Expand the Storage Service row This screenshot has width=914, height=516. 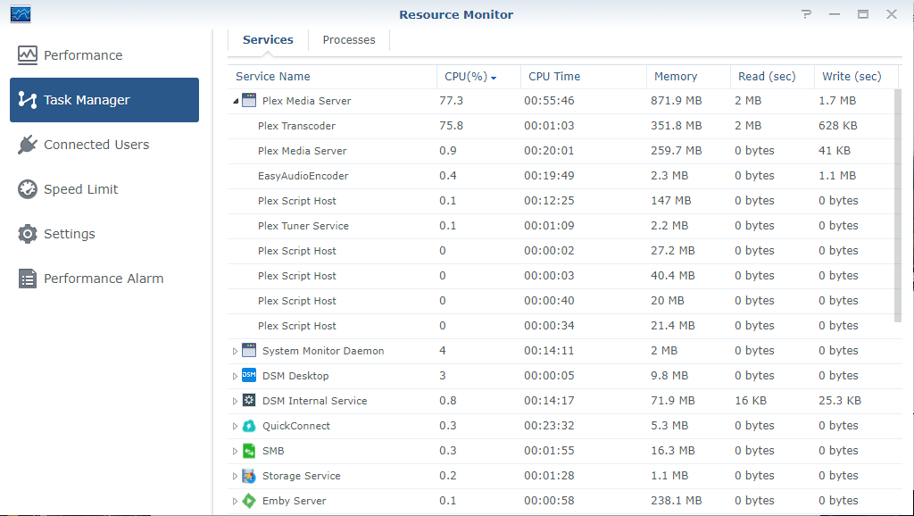click(235, 477)
